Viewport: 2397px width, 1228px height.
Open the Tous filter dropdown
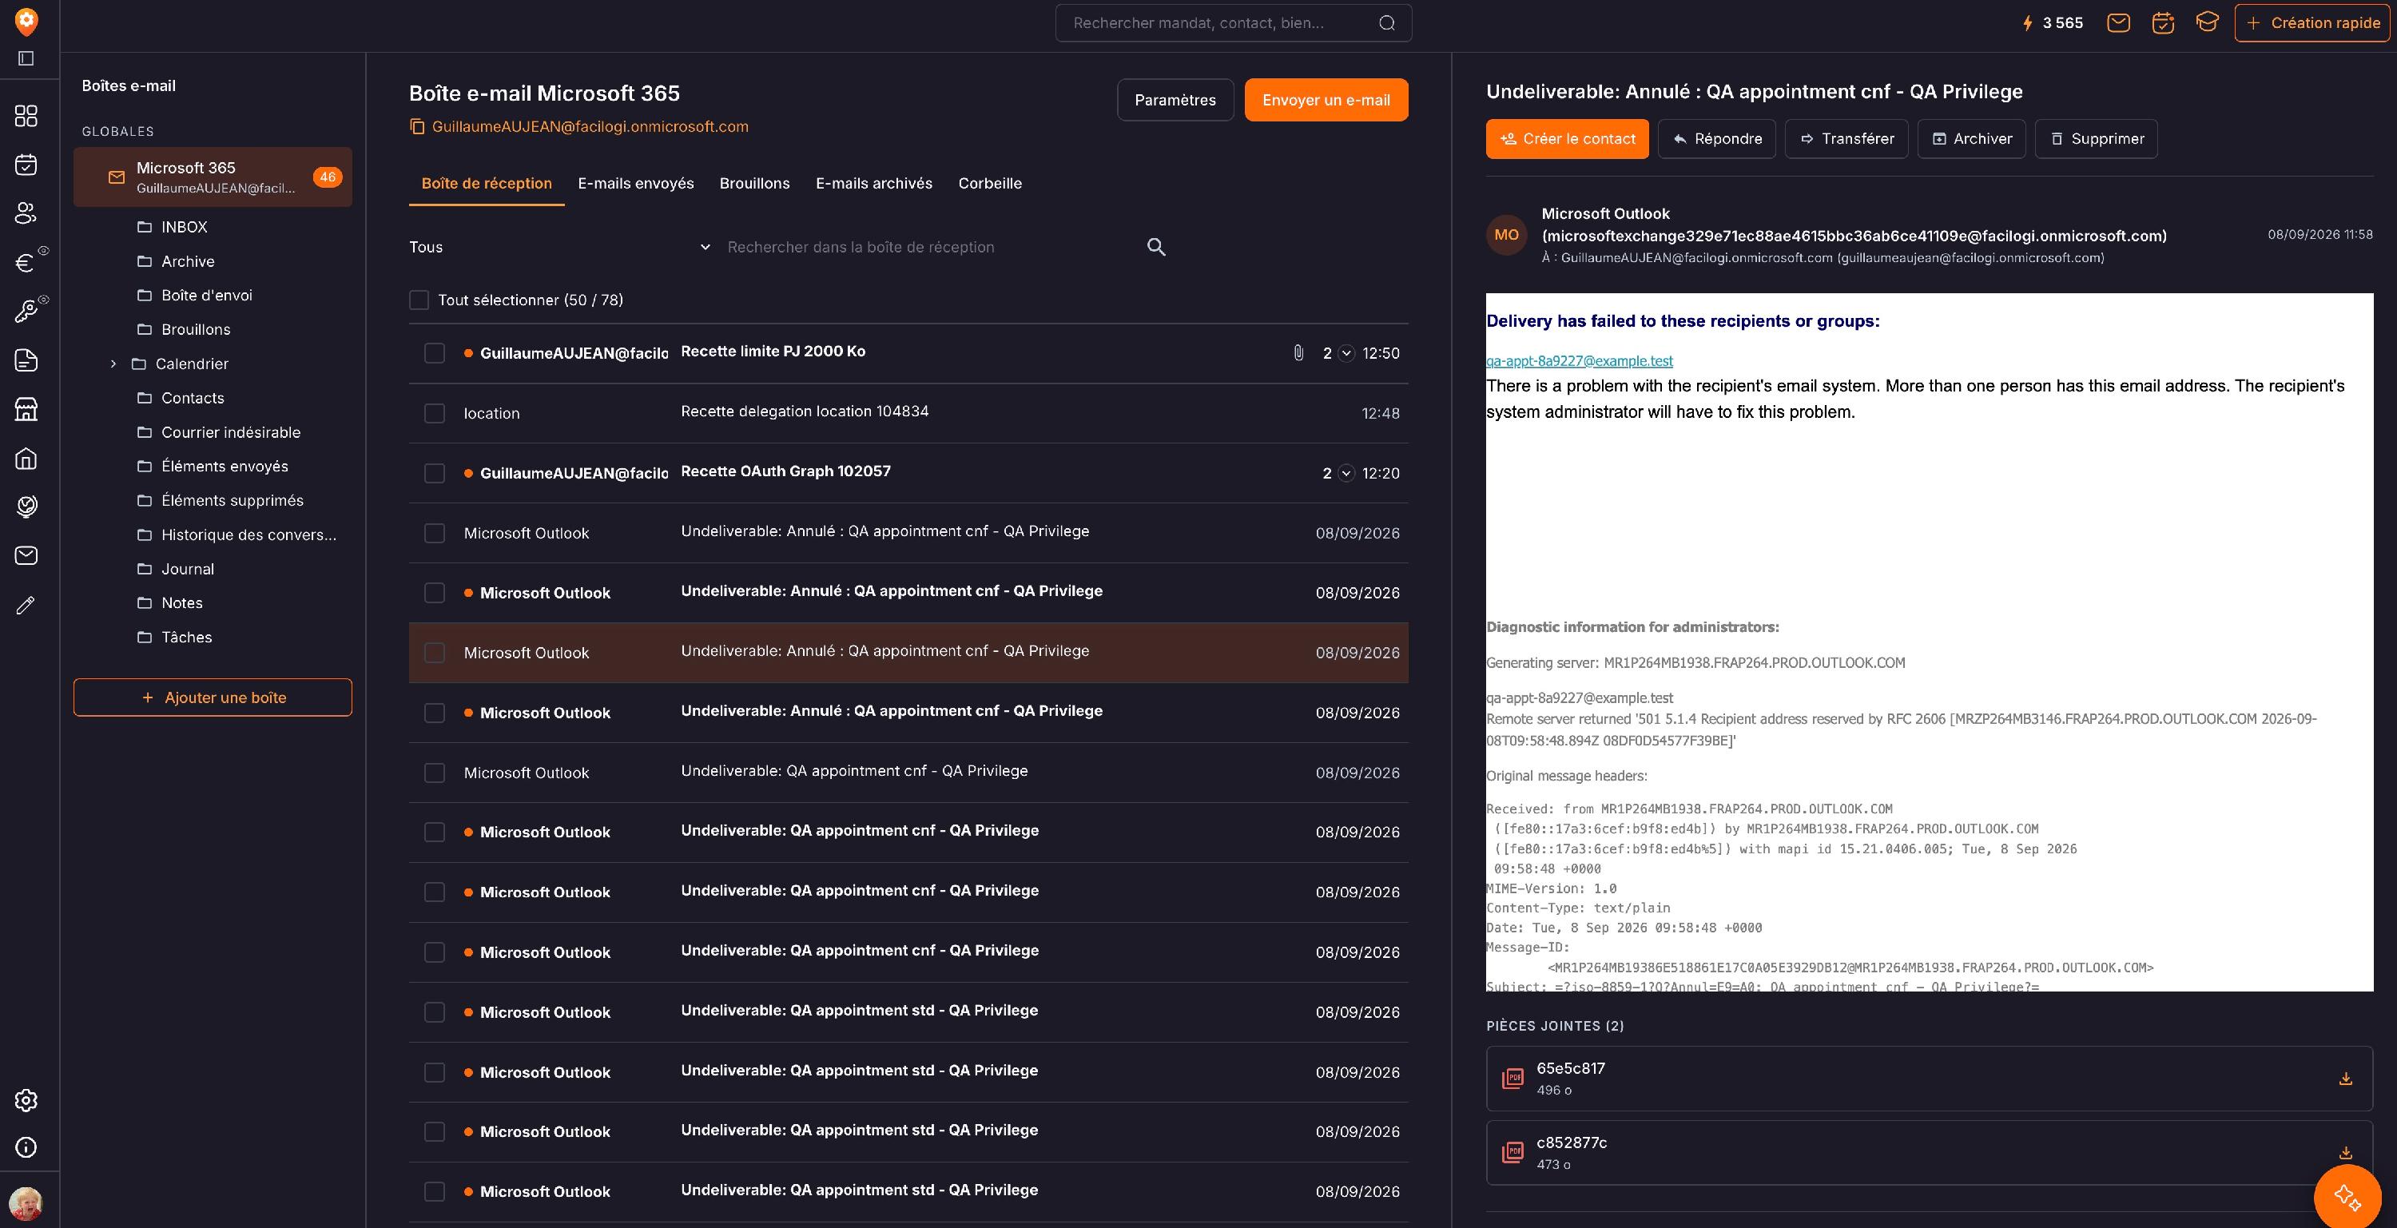point(560,247)
